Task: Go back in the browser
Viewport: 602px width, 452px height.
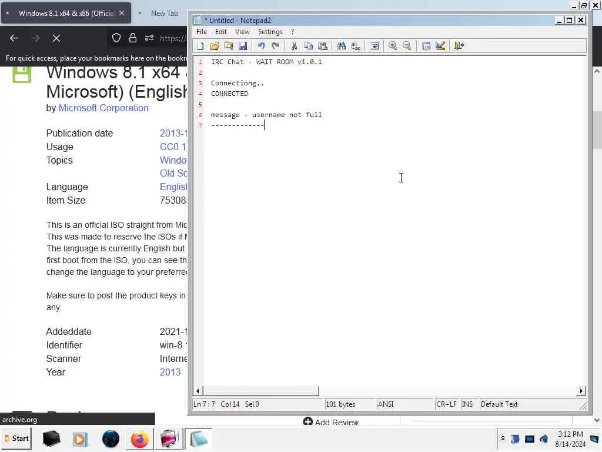Action: [14, 38]
